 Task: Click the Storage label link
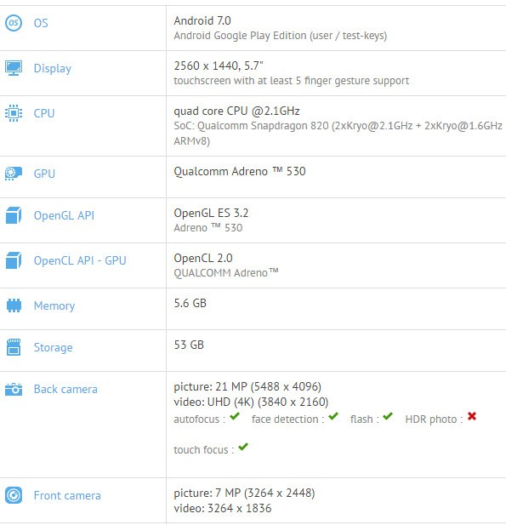click(54, 347)
